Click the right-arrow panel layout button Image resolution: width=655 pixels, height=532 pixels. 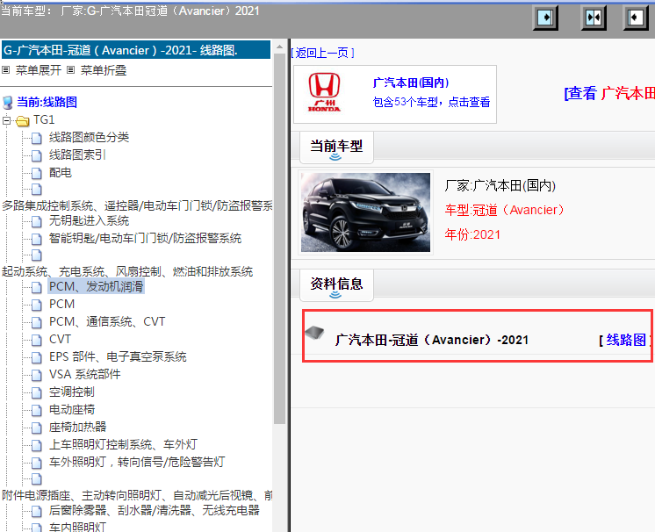click(545, 18)
